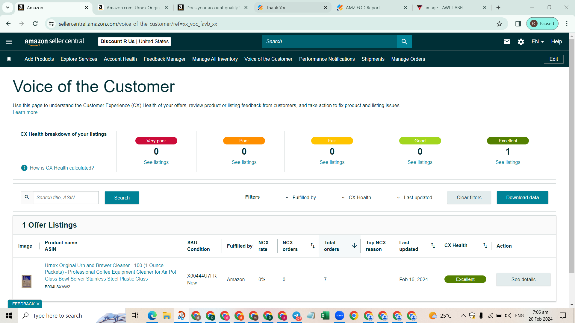Open File Explorer from the taskbar
Viewport: 575px width, 323px height.
point(166,316)
